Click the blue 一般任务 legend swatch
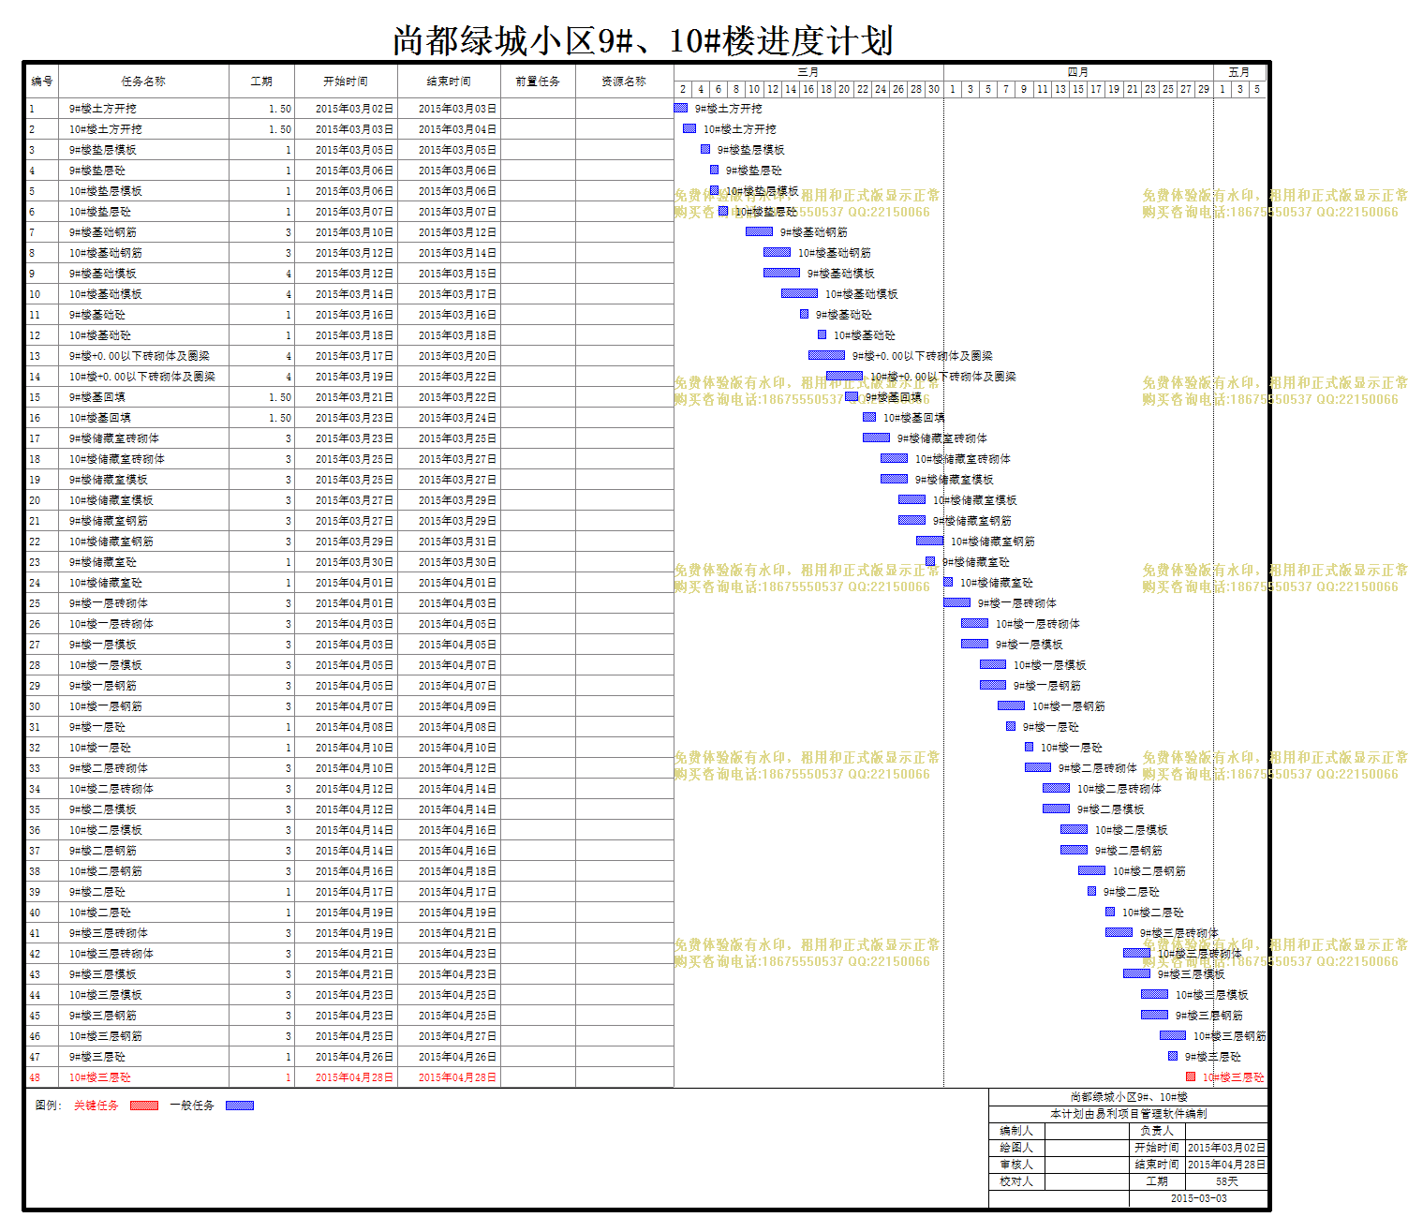 [x=240, y=1106]
